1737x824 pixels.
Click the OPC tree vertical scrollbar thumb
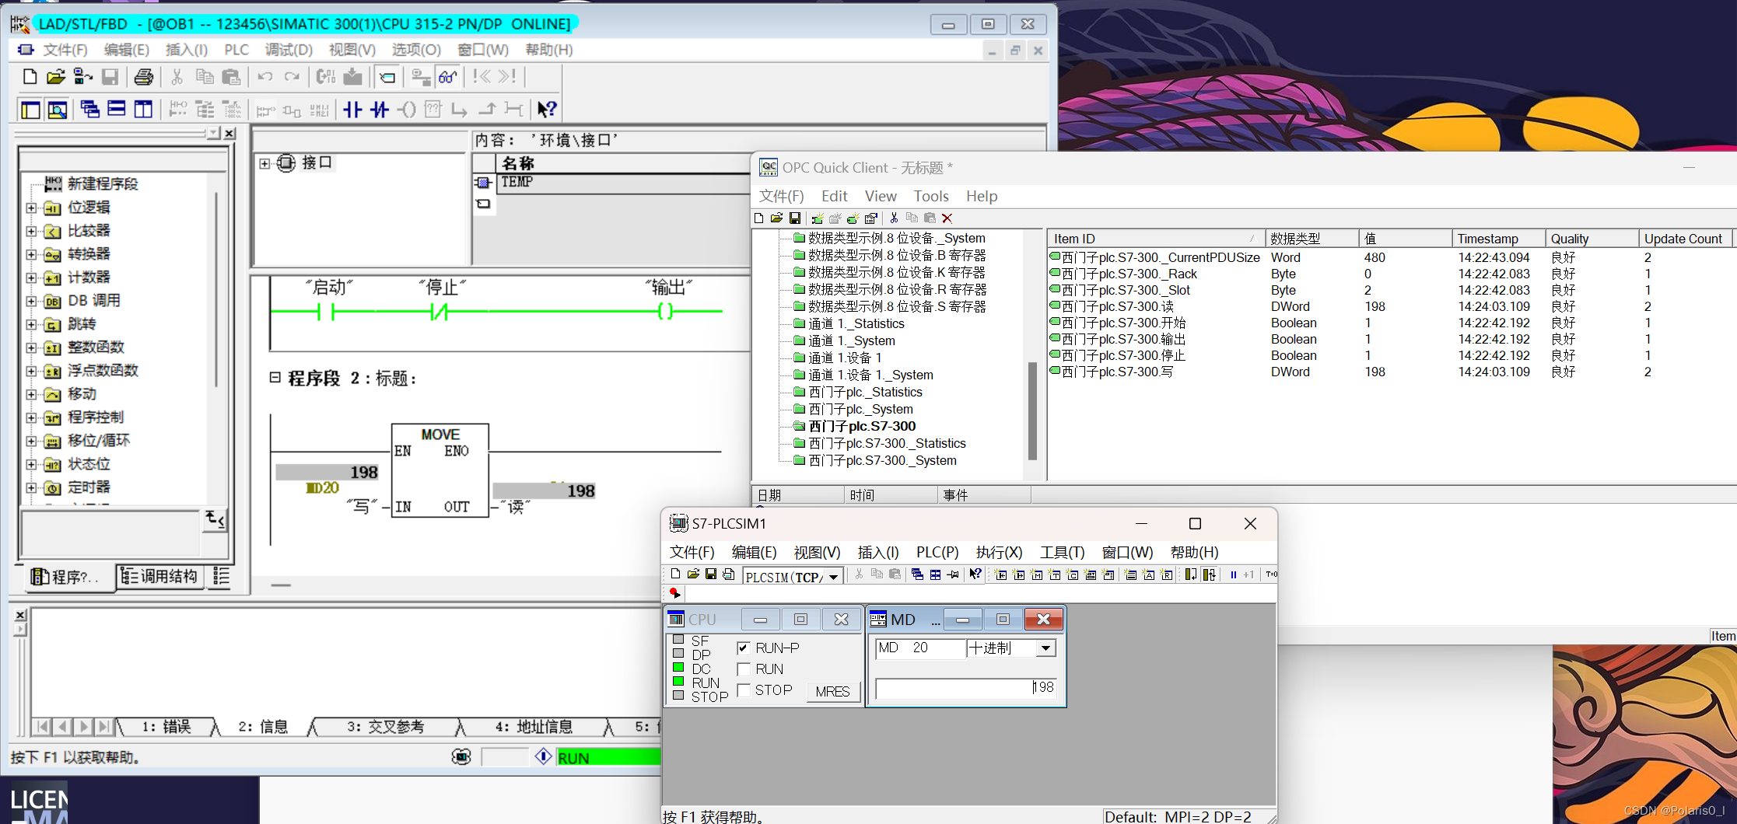(x=1032, y=410)
